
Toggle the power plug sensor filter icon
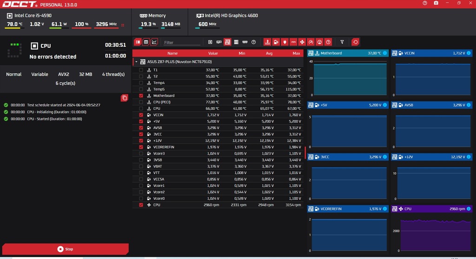point(285,42)
